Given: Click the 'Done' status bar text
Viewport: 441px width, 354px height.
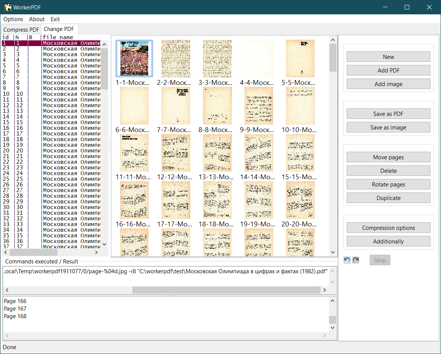Looking at the screenshot, I should coord(9,347).
